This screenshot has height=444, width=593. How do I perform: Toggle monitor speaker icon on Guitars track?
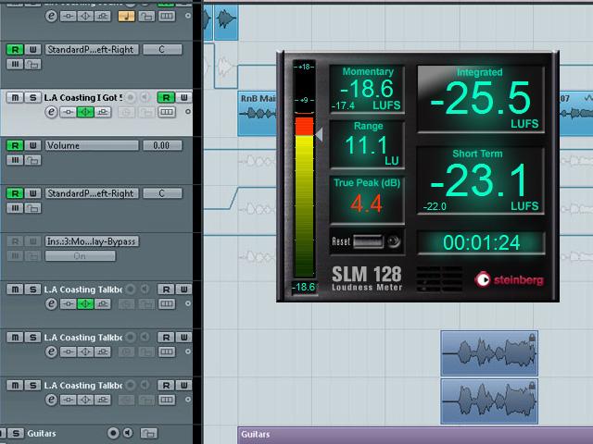pyautogui.click(x=128, y=433)
